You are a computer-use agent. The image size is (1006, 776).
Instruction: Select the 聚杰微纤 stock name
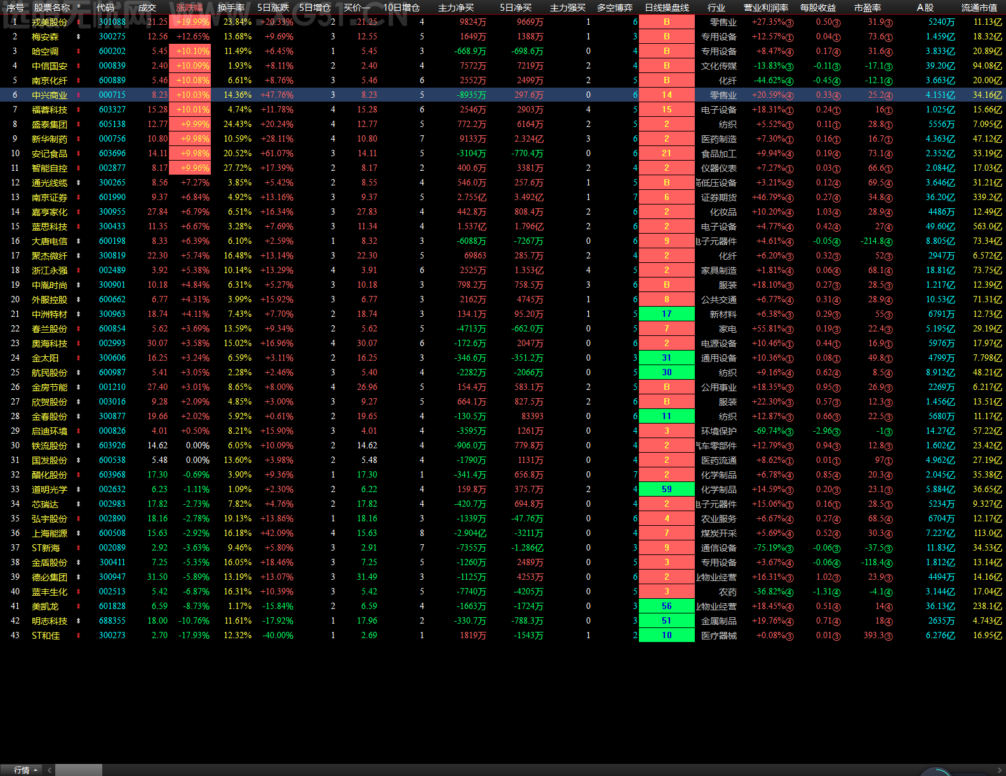pyautogui.click(x=50, y=256)
